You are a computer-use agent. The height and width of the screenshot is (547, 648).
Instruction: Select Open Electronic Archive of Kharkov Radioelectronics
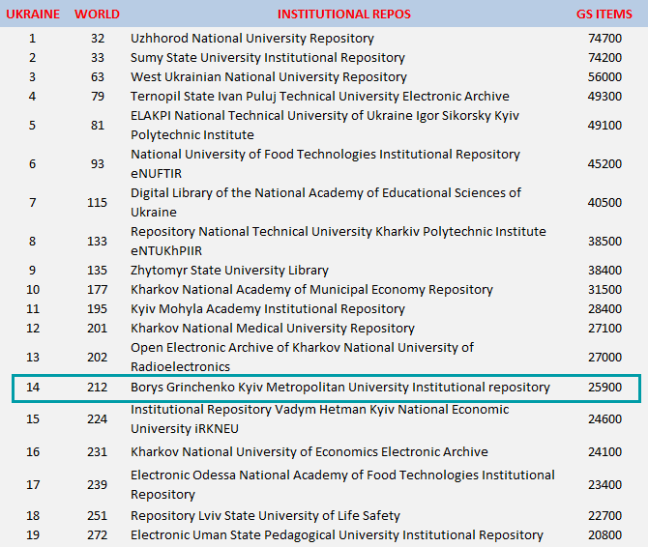coord(302,358)
